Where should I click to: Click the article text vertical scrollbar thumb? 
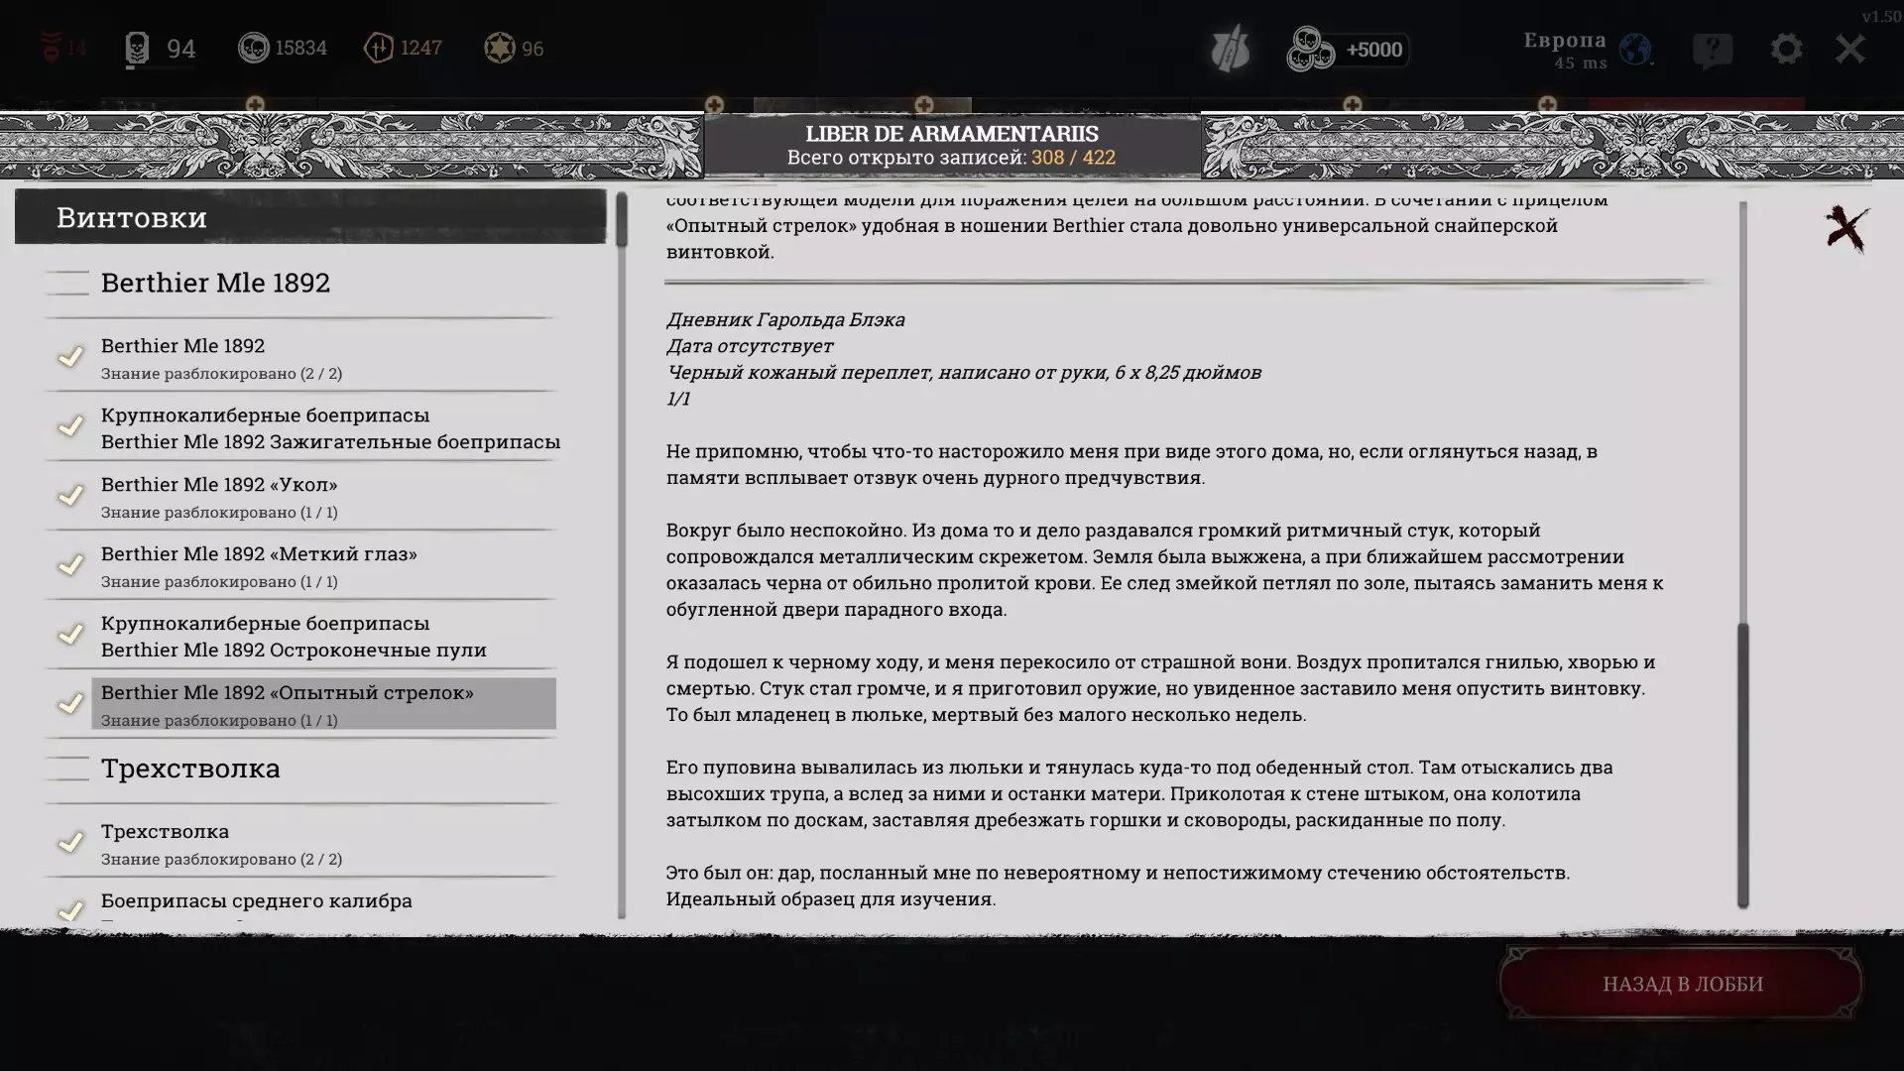click(1742, 764)
